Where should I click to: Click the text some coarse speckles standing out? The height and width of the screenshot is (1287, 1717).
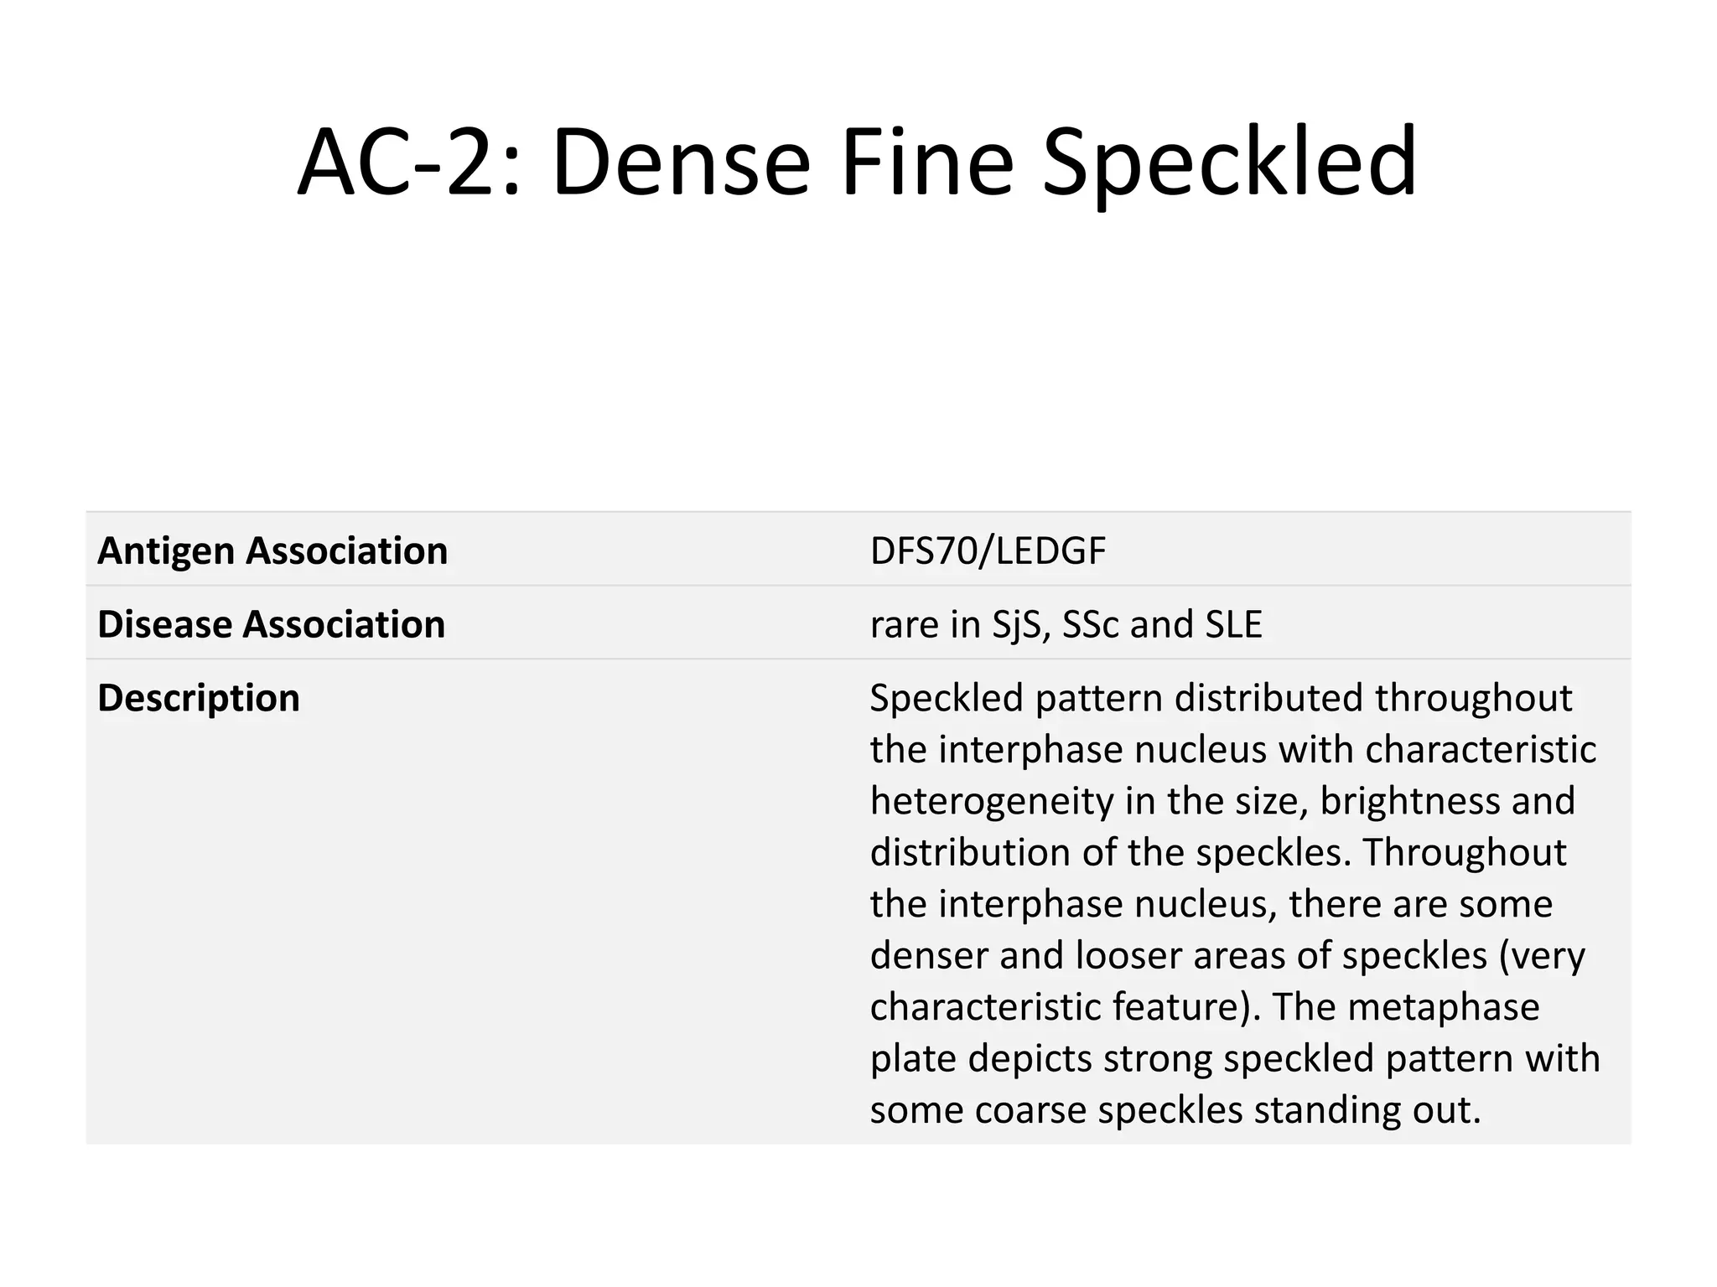coord(1174,1110)
